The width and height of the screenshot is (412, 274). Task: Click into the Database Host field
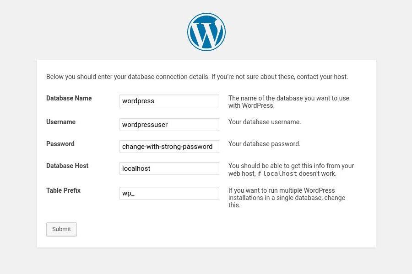pos(169,169)
